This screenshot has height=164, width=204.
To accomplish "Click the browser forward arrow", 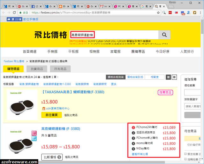I will 9,13.
